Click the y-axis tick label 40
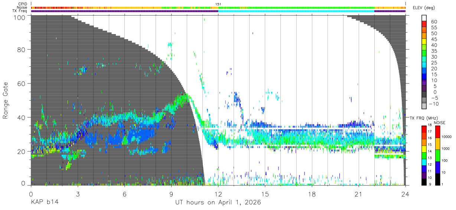 22,117
